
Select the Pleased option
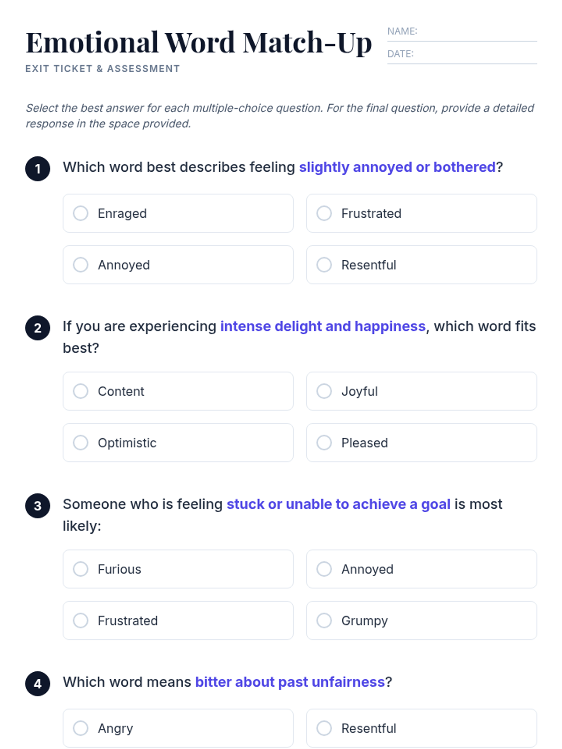[324, 443]
